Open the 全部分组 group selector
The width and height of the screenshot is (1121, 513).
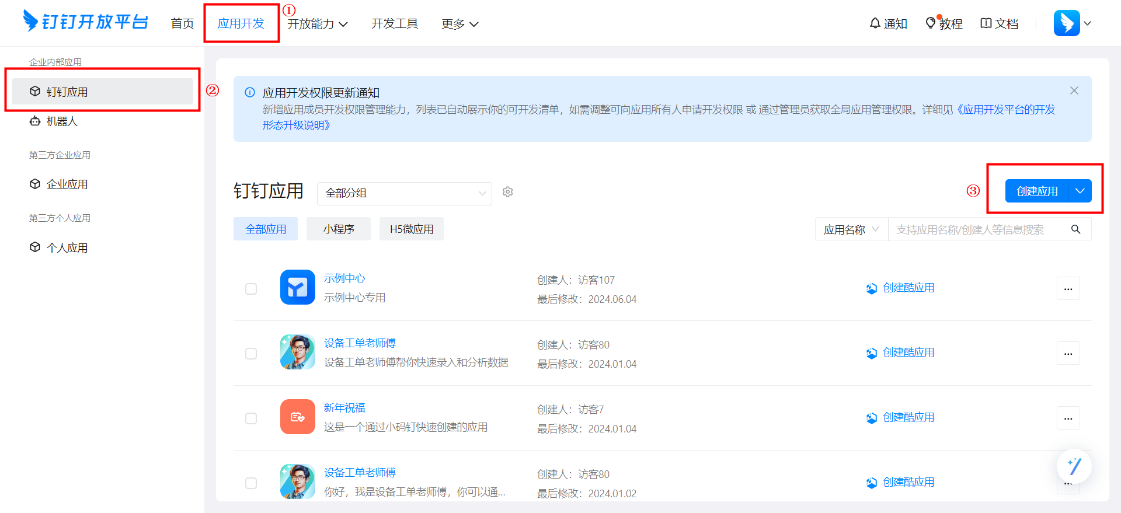(x=405, y=193)
